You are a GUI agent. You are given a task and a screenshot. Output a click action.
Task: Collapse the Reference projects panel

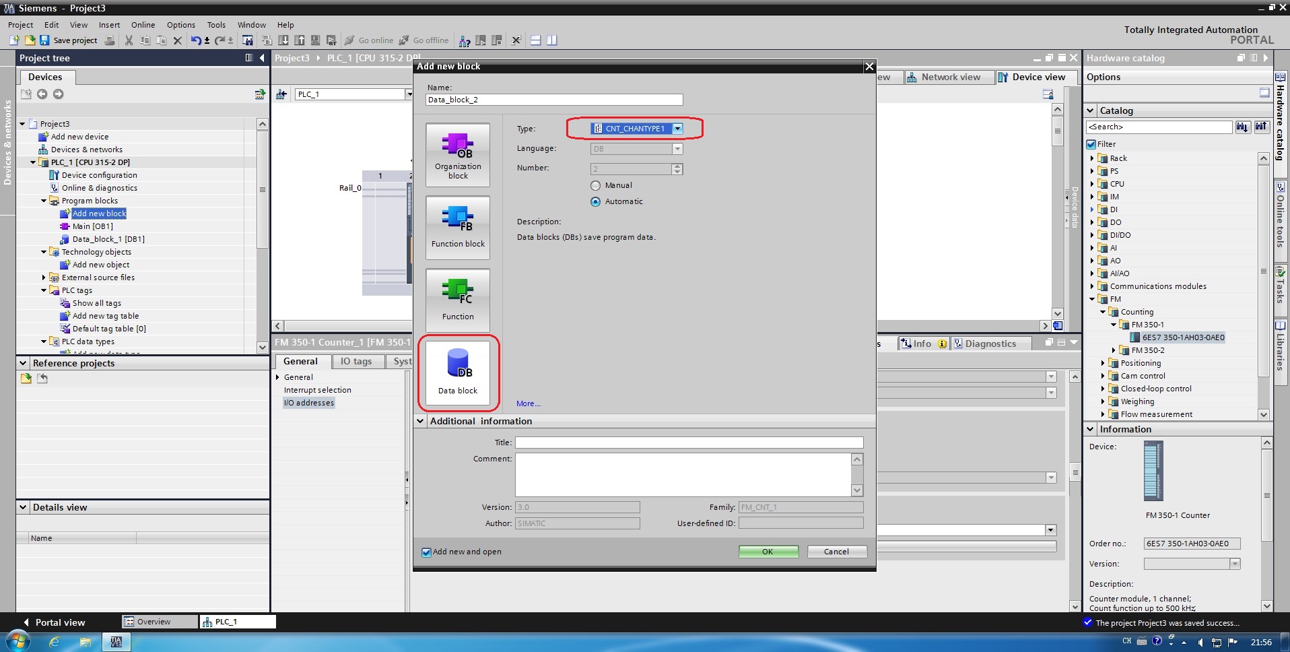[x=23, y=363]
